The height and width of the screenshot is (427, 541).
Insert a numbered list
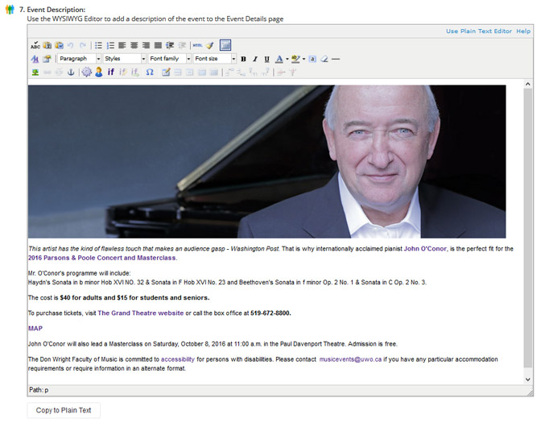110,46
